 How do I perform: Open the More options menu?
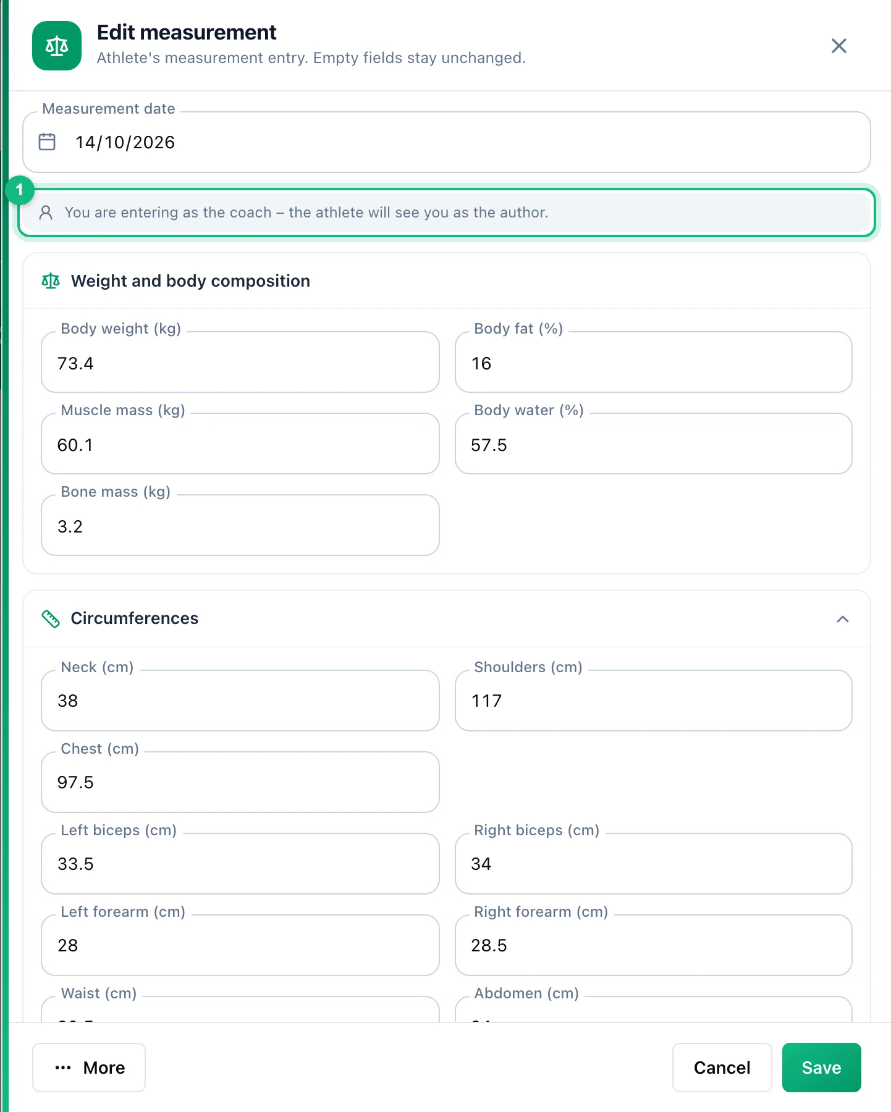(x=89, y=1068)
